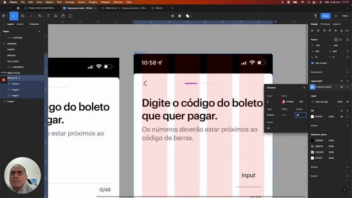Select the Move tool
The image size is (352, 198).
click(13, 16)
